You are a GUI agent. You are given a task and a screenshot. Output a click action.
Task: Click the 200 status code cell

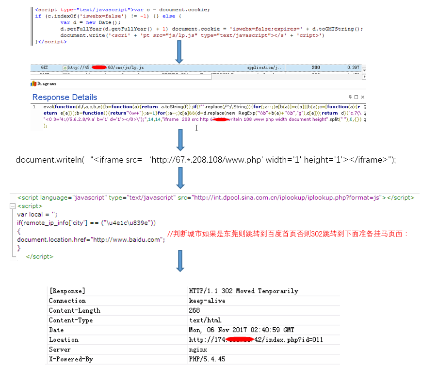point(316,67)
